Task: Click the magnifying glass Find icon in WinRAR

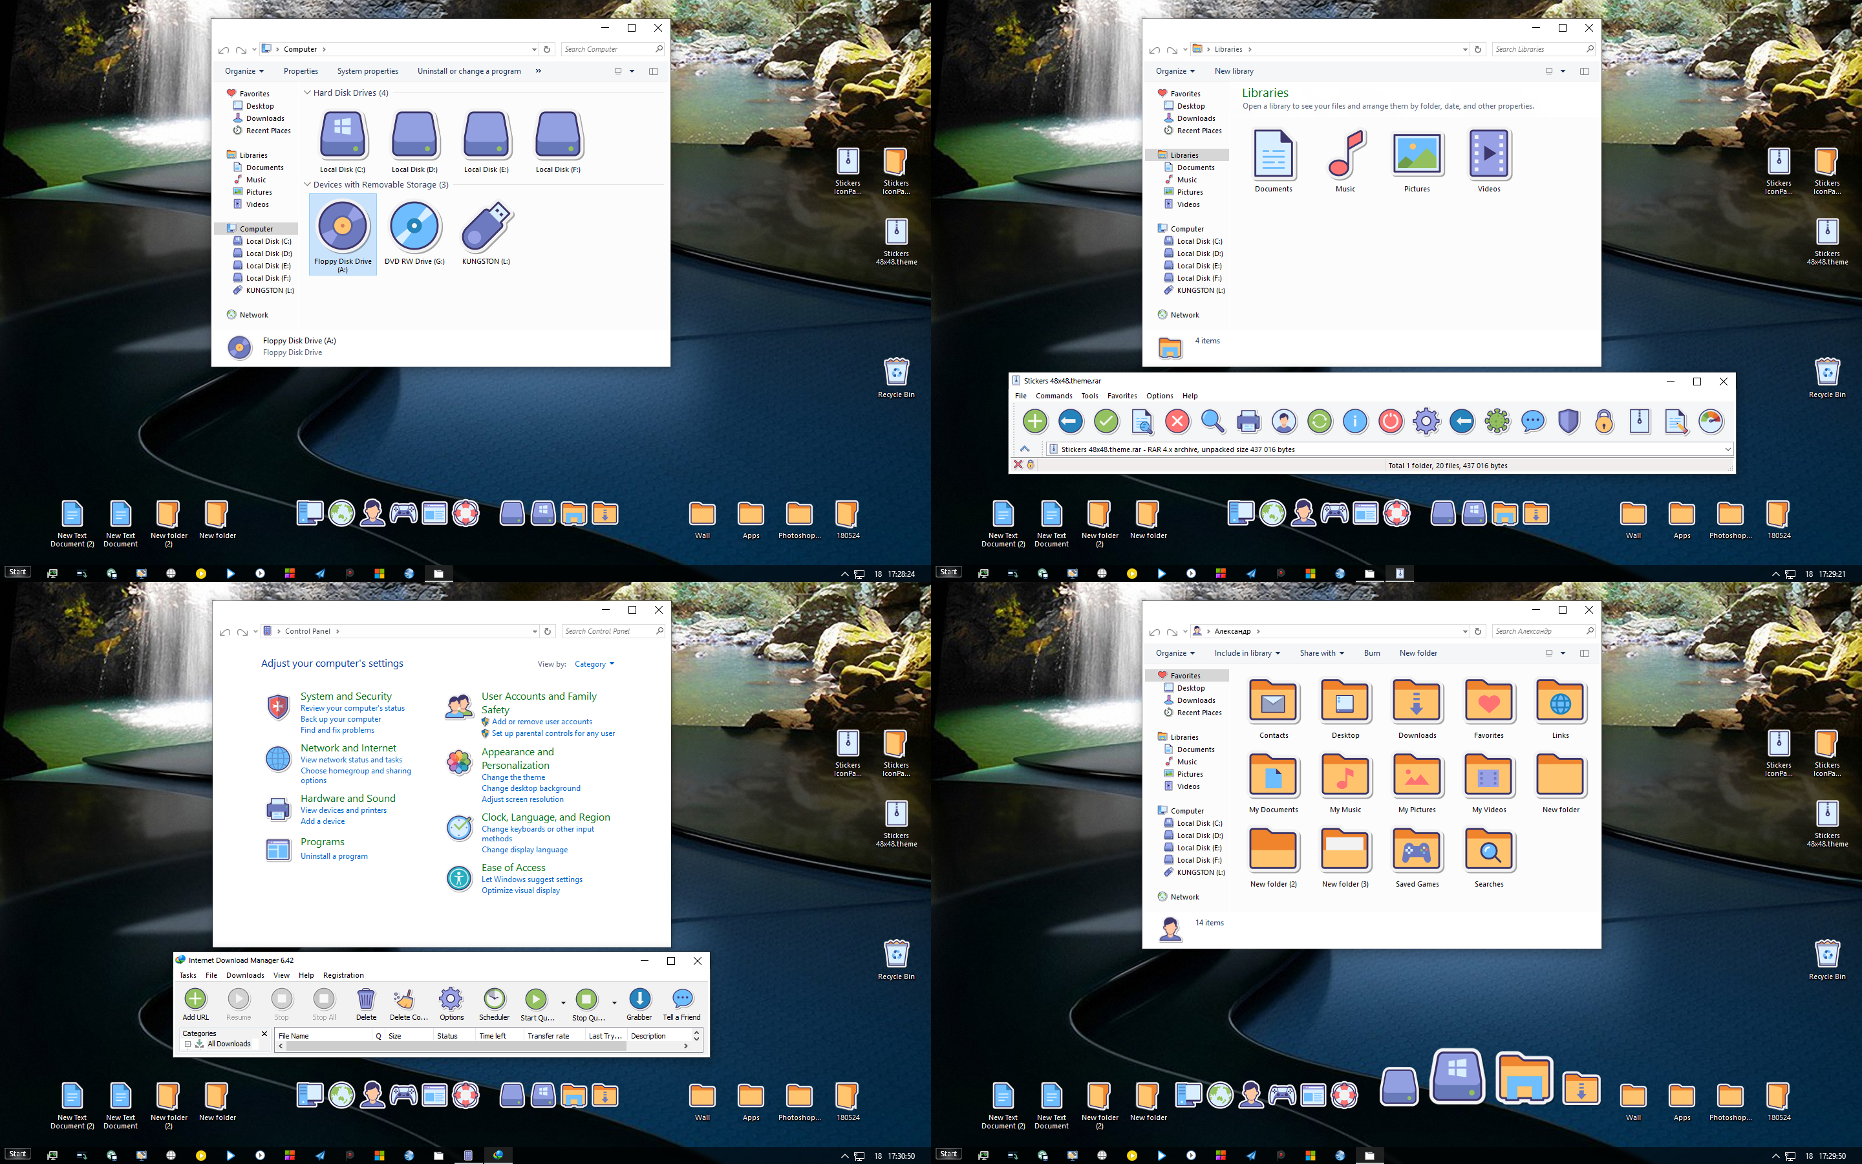Action: tap(1213, 421)
